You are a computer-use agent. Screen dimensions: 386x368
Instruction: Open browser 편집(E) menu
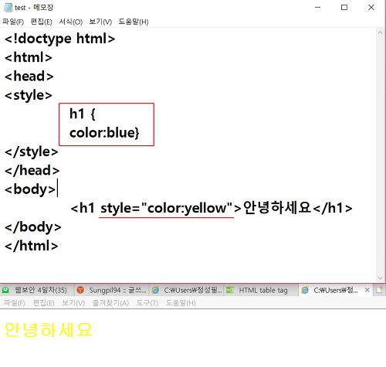[x=43, y=303]
